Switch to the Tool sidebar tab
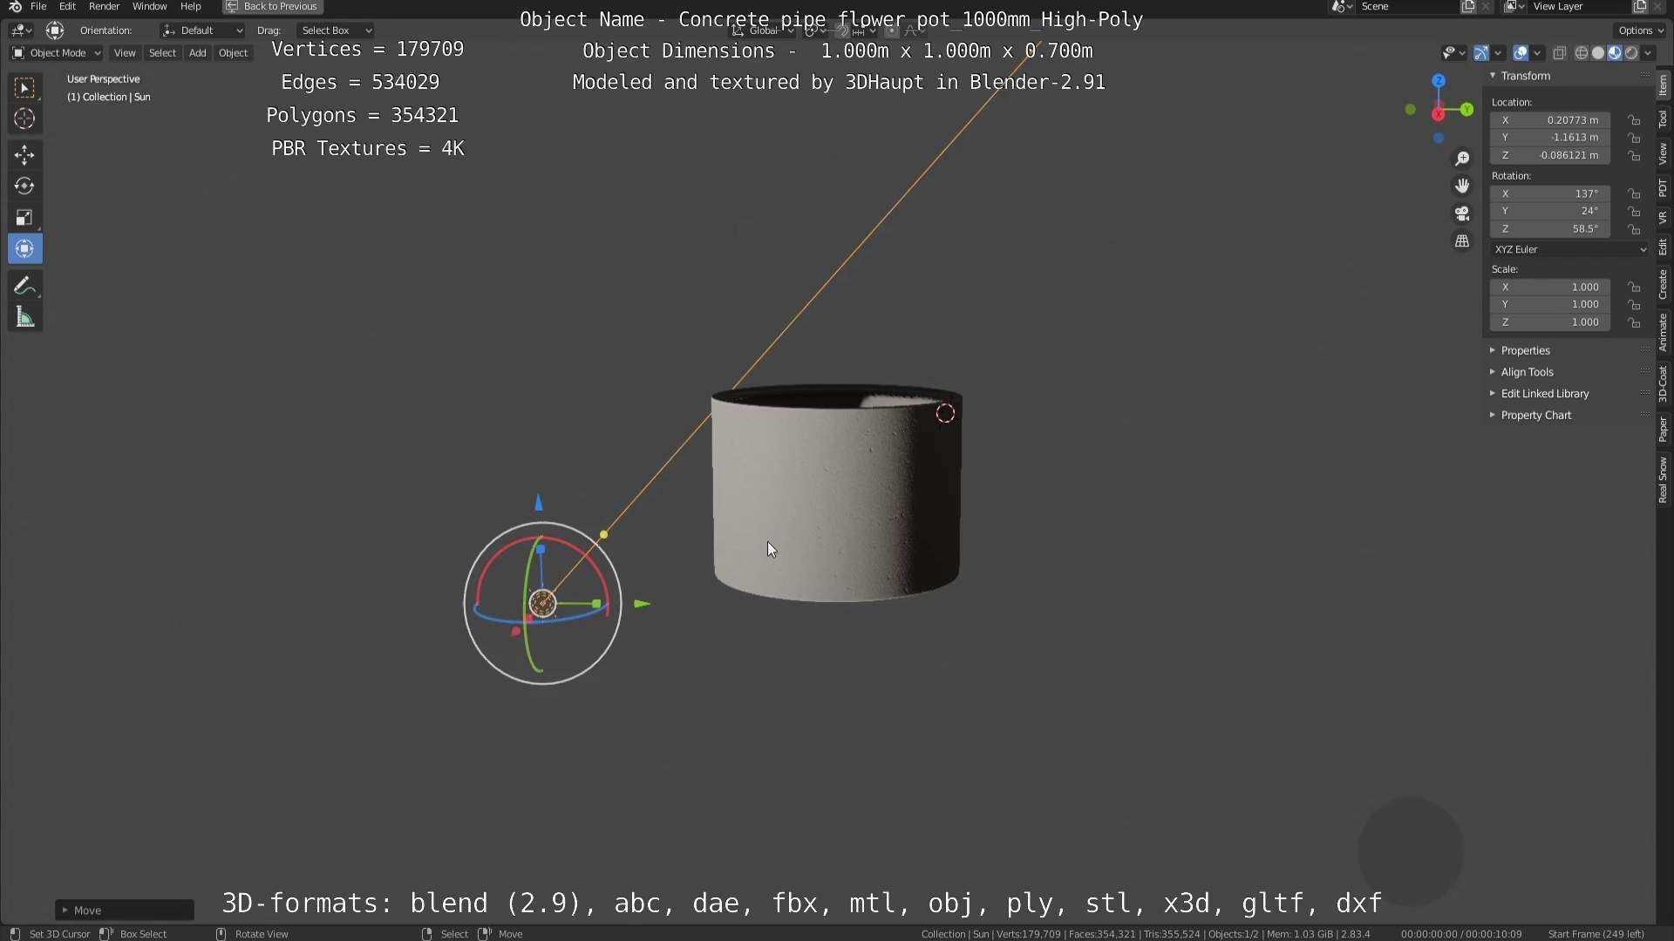 coord(1663,119)
